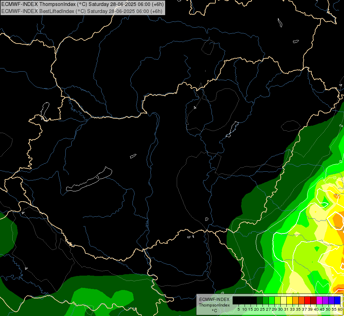Screen dimensions: 344x316
Task: Select the orange 33–35 legend swatch
Action: pos(295,300)
